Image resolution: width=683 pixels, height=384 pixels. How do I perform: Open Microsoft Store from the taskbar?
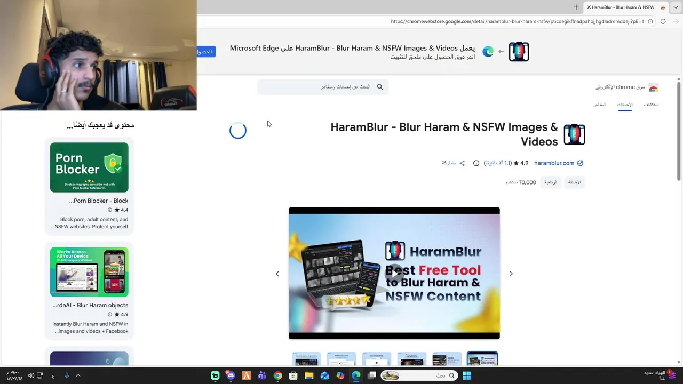[293, 375]
